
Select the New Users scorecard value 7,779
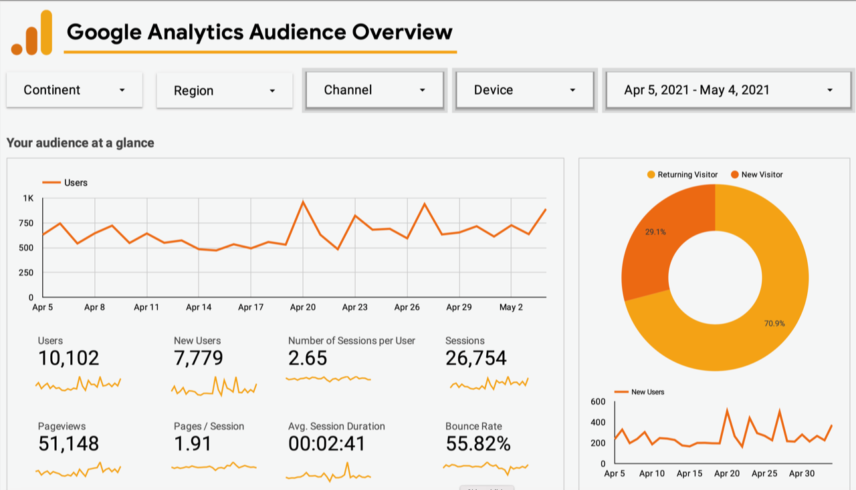pyautogui.click(x=198, y=358)
